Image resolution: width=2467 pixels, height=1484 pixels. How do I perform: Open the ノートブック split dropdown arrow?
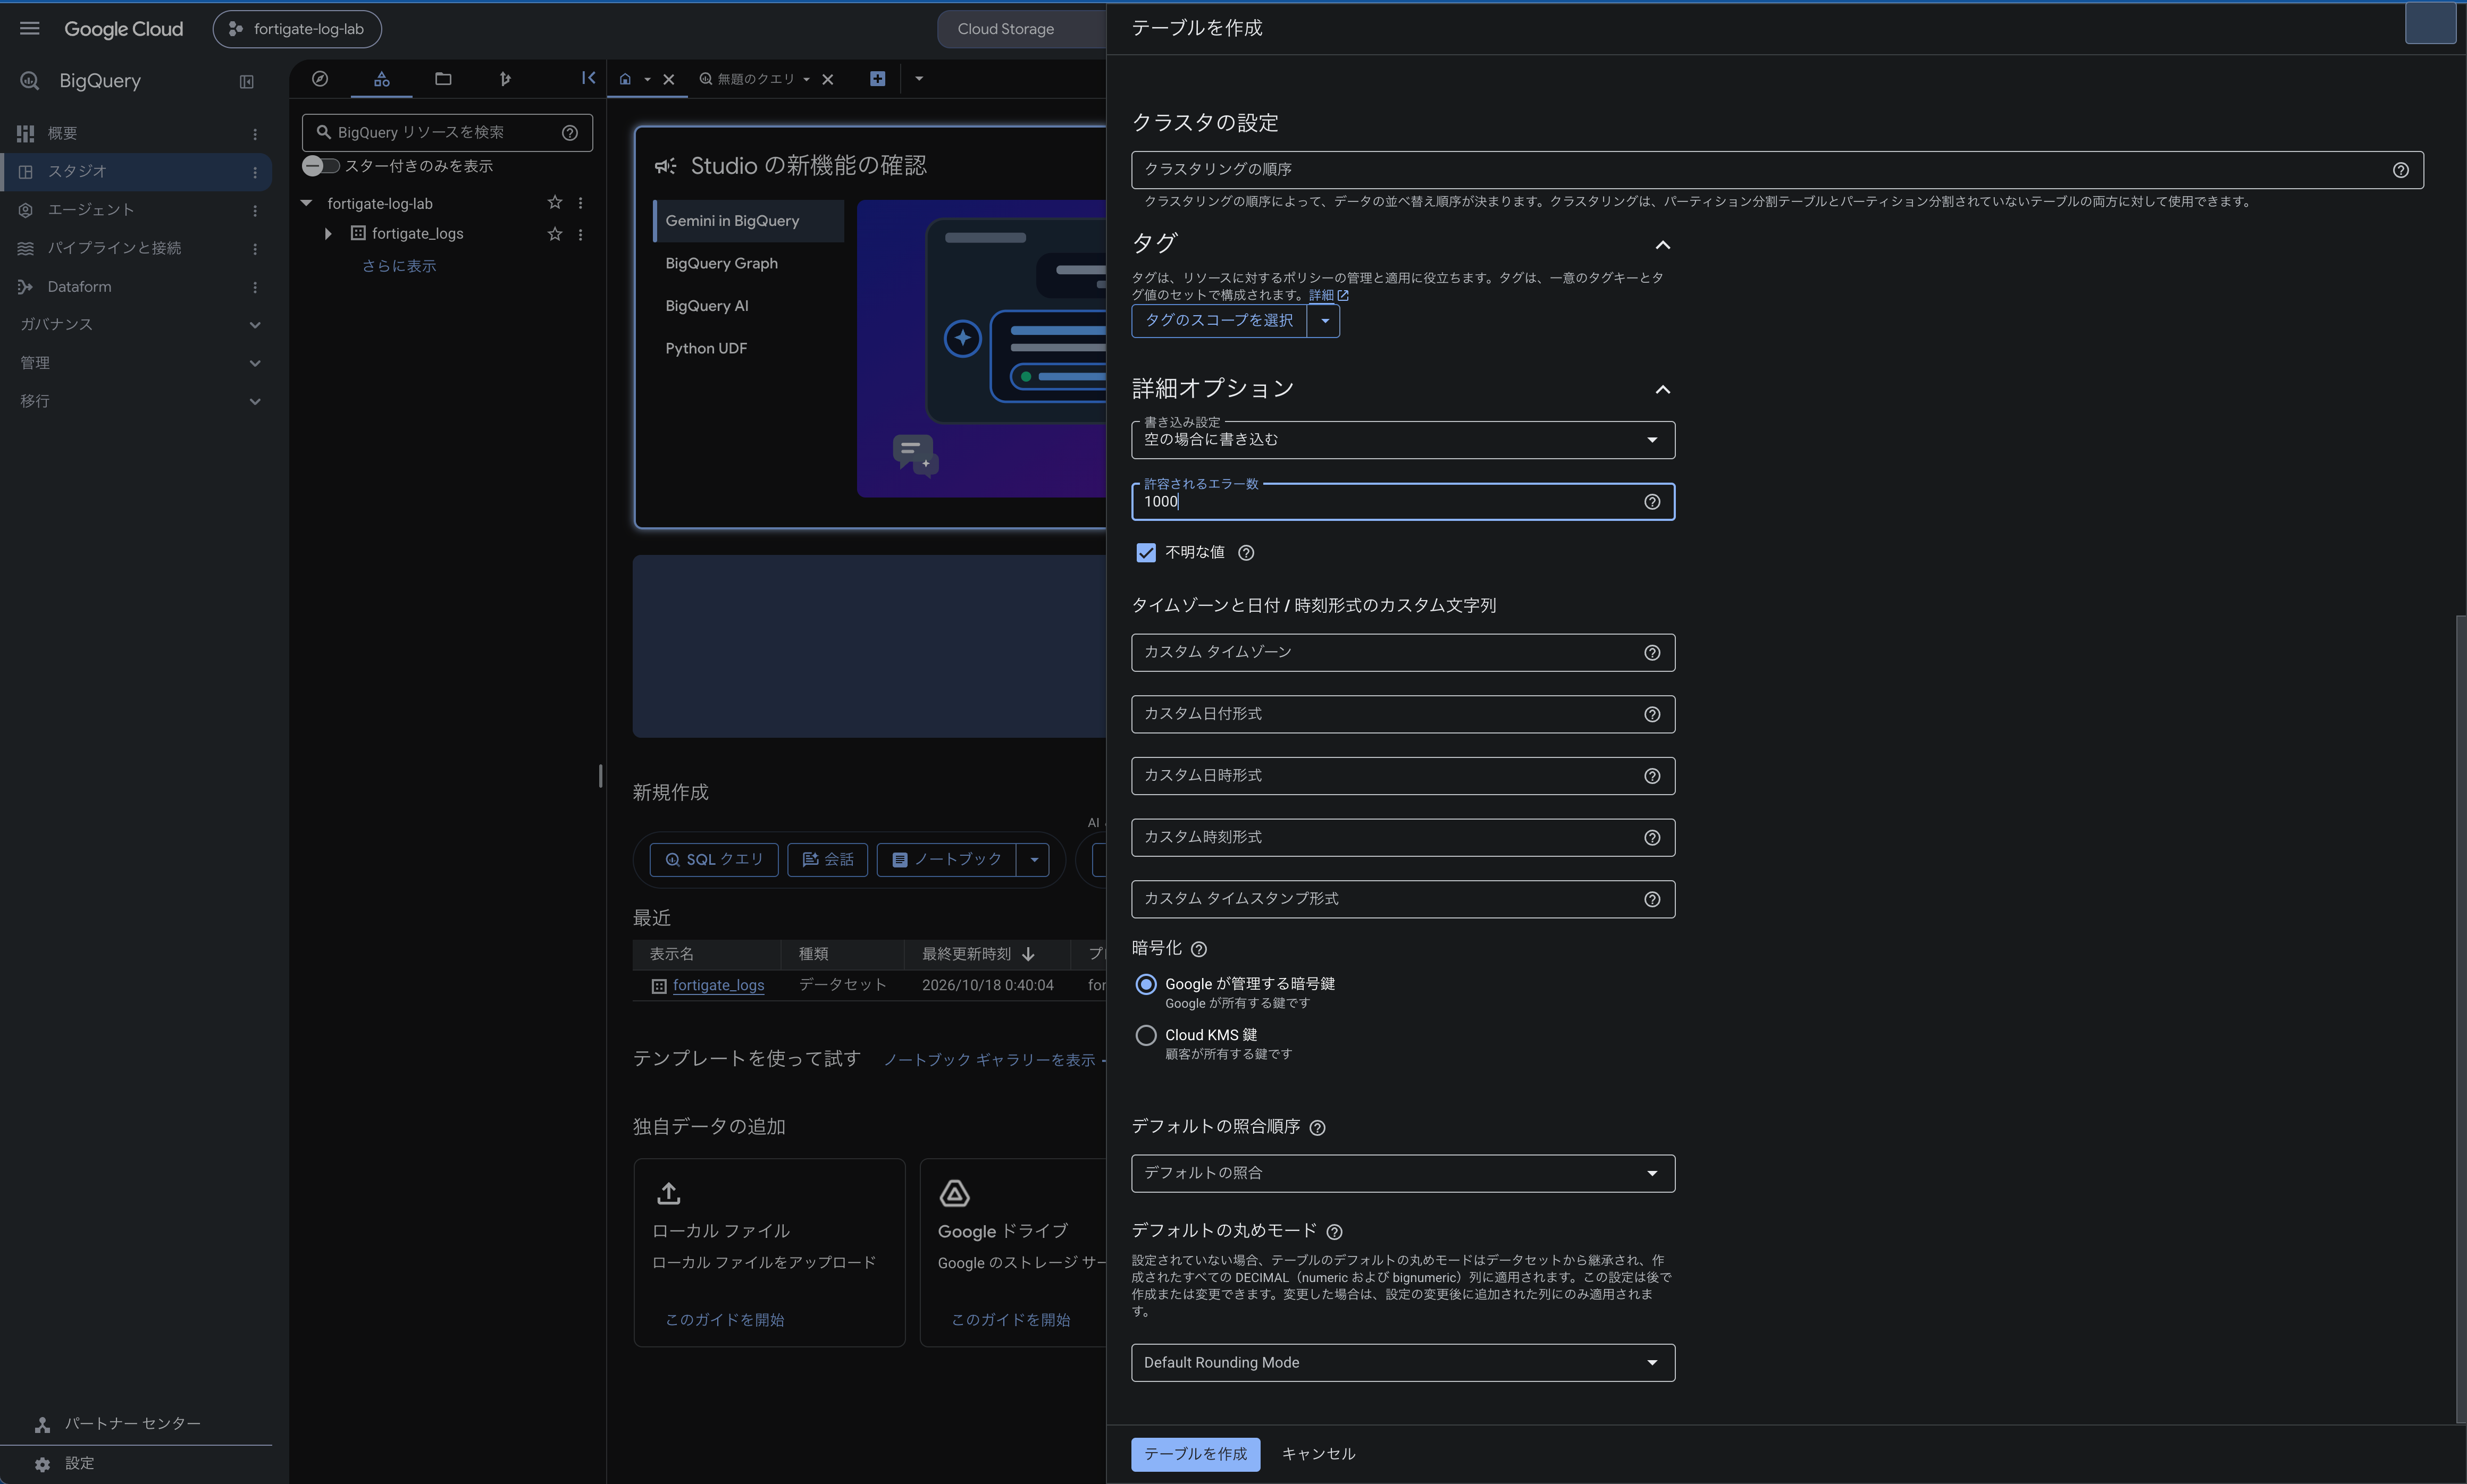coord(1034,860)
